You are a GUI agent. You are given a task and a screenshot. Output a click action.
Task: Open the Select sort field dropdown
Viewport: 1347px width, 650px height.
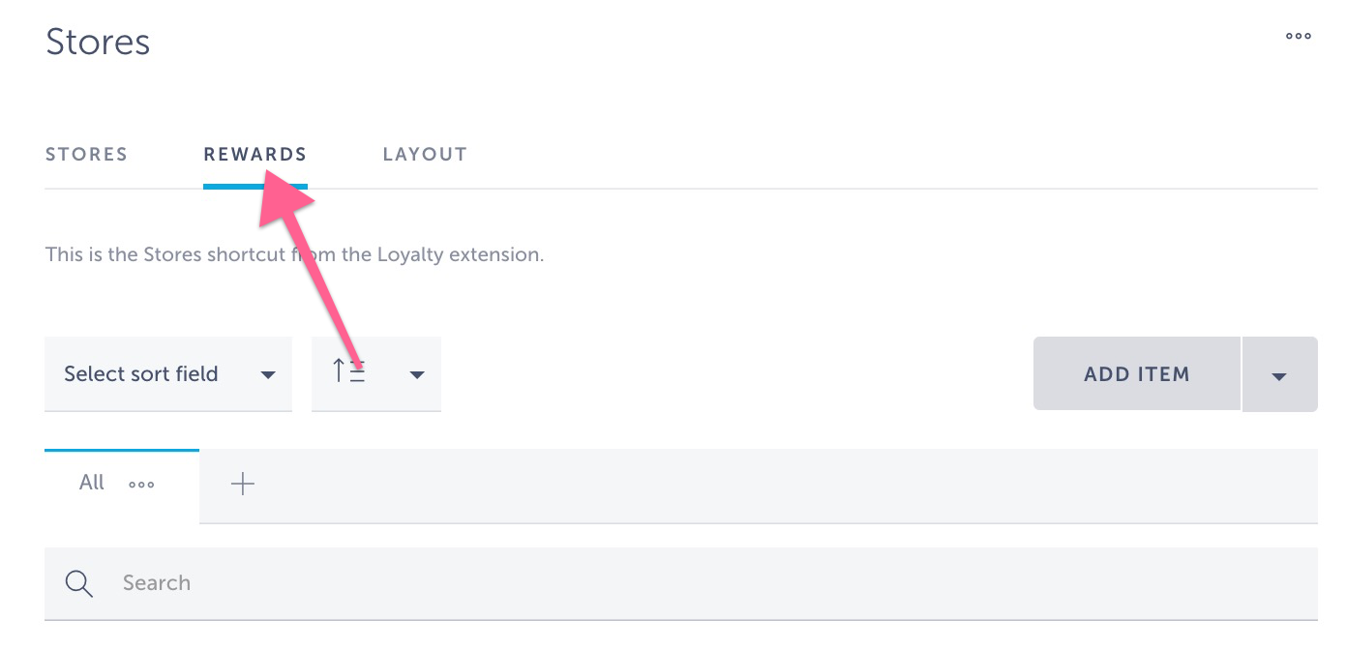[141, 374]
